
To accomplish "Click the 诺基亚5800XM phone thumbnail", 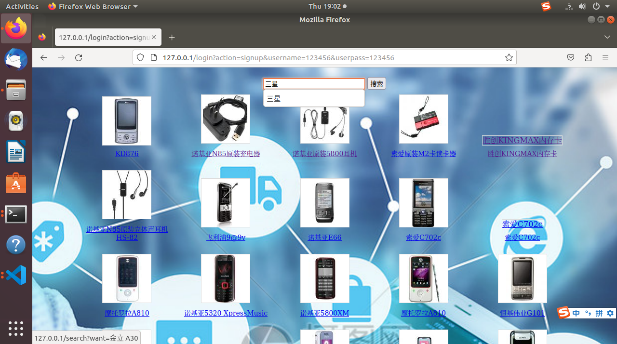I will 324,278.
